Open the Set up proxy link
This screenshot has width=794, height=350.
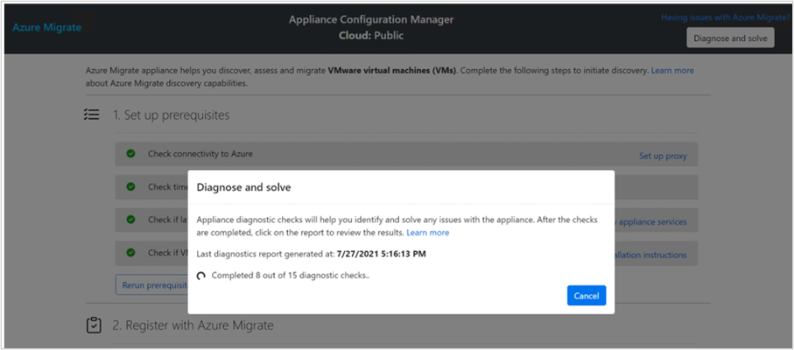[663, 156]
